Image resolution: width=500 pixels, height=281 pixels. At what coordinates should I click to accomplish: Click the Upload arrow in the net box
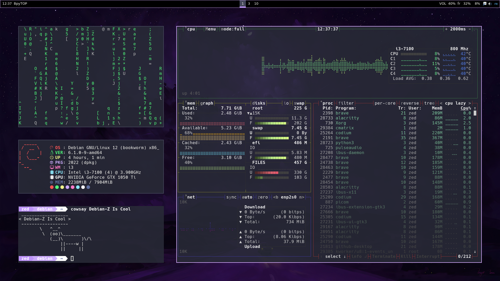point(241,232)
